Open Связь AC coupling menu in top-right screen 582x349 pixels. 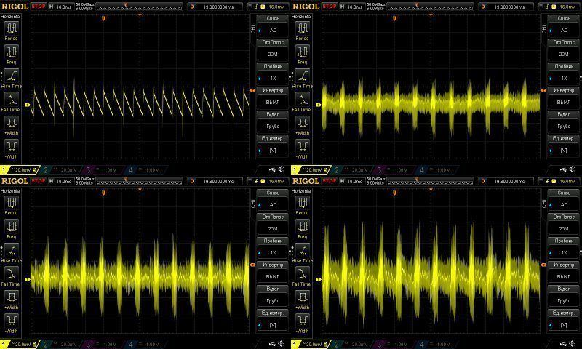(564, 25)
